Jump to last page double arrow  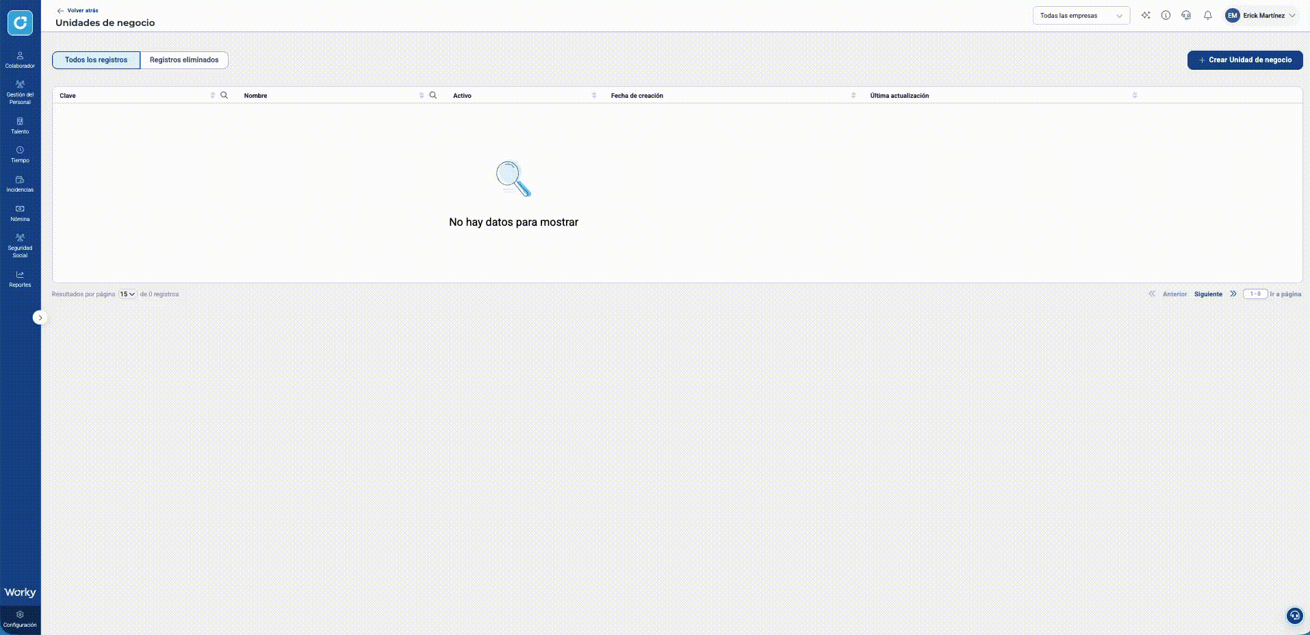click(x=1233, y=294)
